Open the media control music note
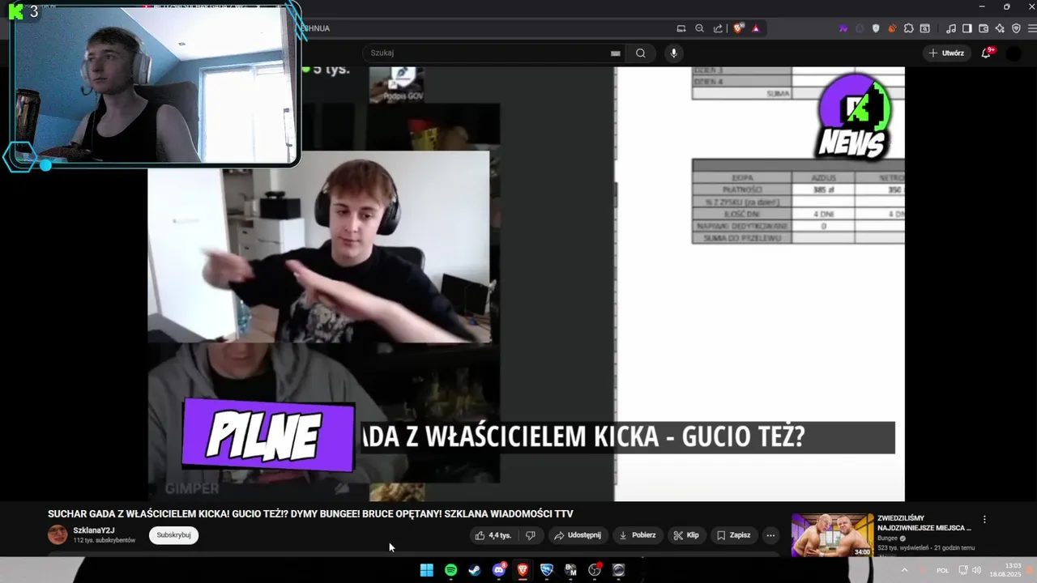1037x583 pixels. click(x=951, y=28)
